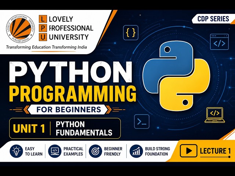Click the play button beside Lecture 1
235x176 pixels.
point(188,151)
